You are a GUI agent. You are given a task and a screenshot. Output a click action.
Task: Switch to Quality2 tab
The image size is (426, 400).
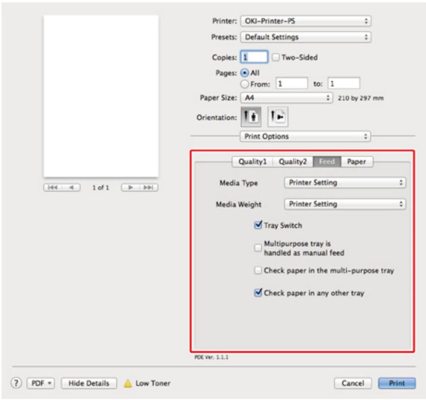coord(293,162)
